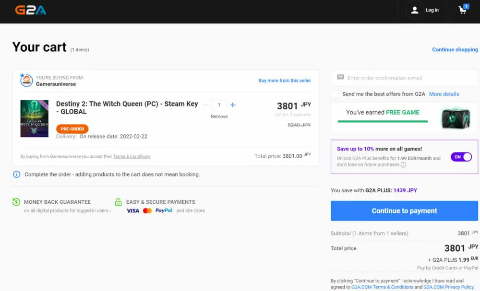
Task: Open the seller Terms & Conditions link
Action: [x=132, y=156]
